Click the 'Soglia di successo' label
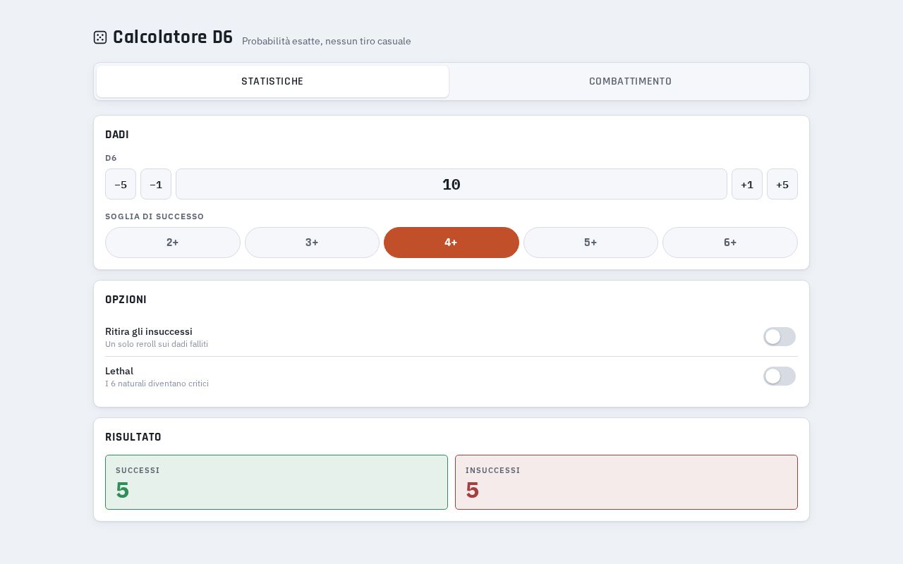The height and width of the screenshot is (564, 903). 154,216
